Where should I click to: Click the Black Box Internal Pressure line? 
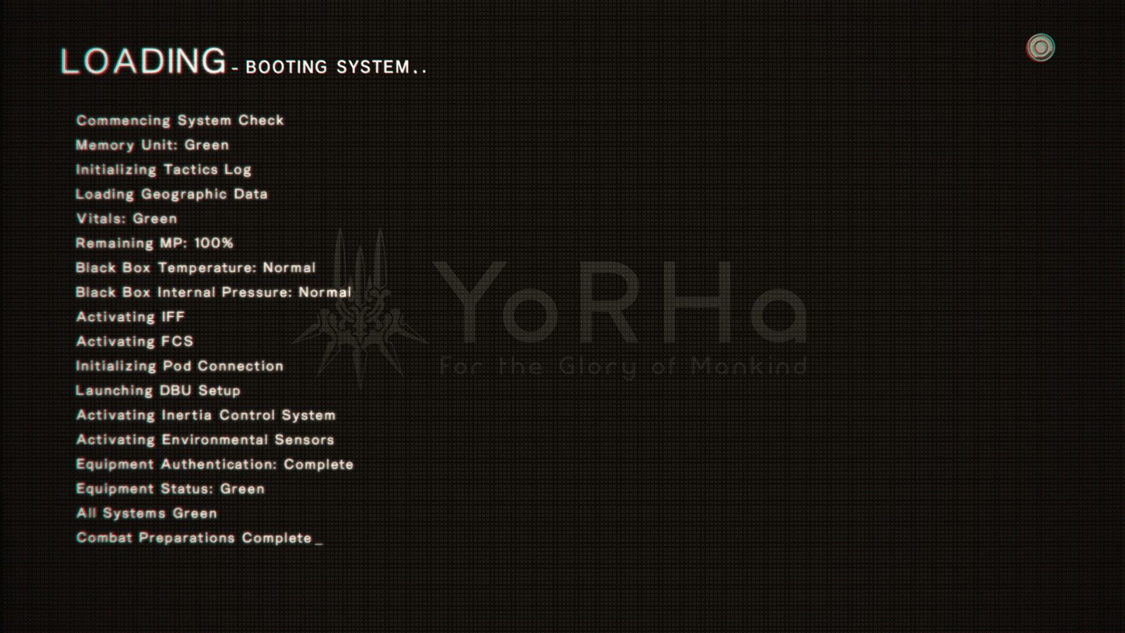(213, 292)
